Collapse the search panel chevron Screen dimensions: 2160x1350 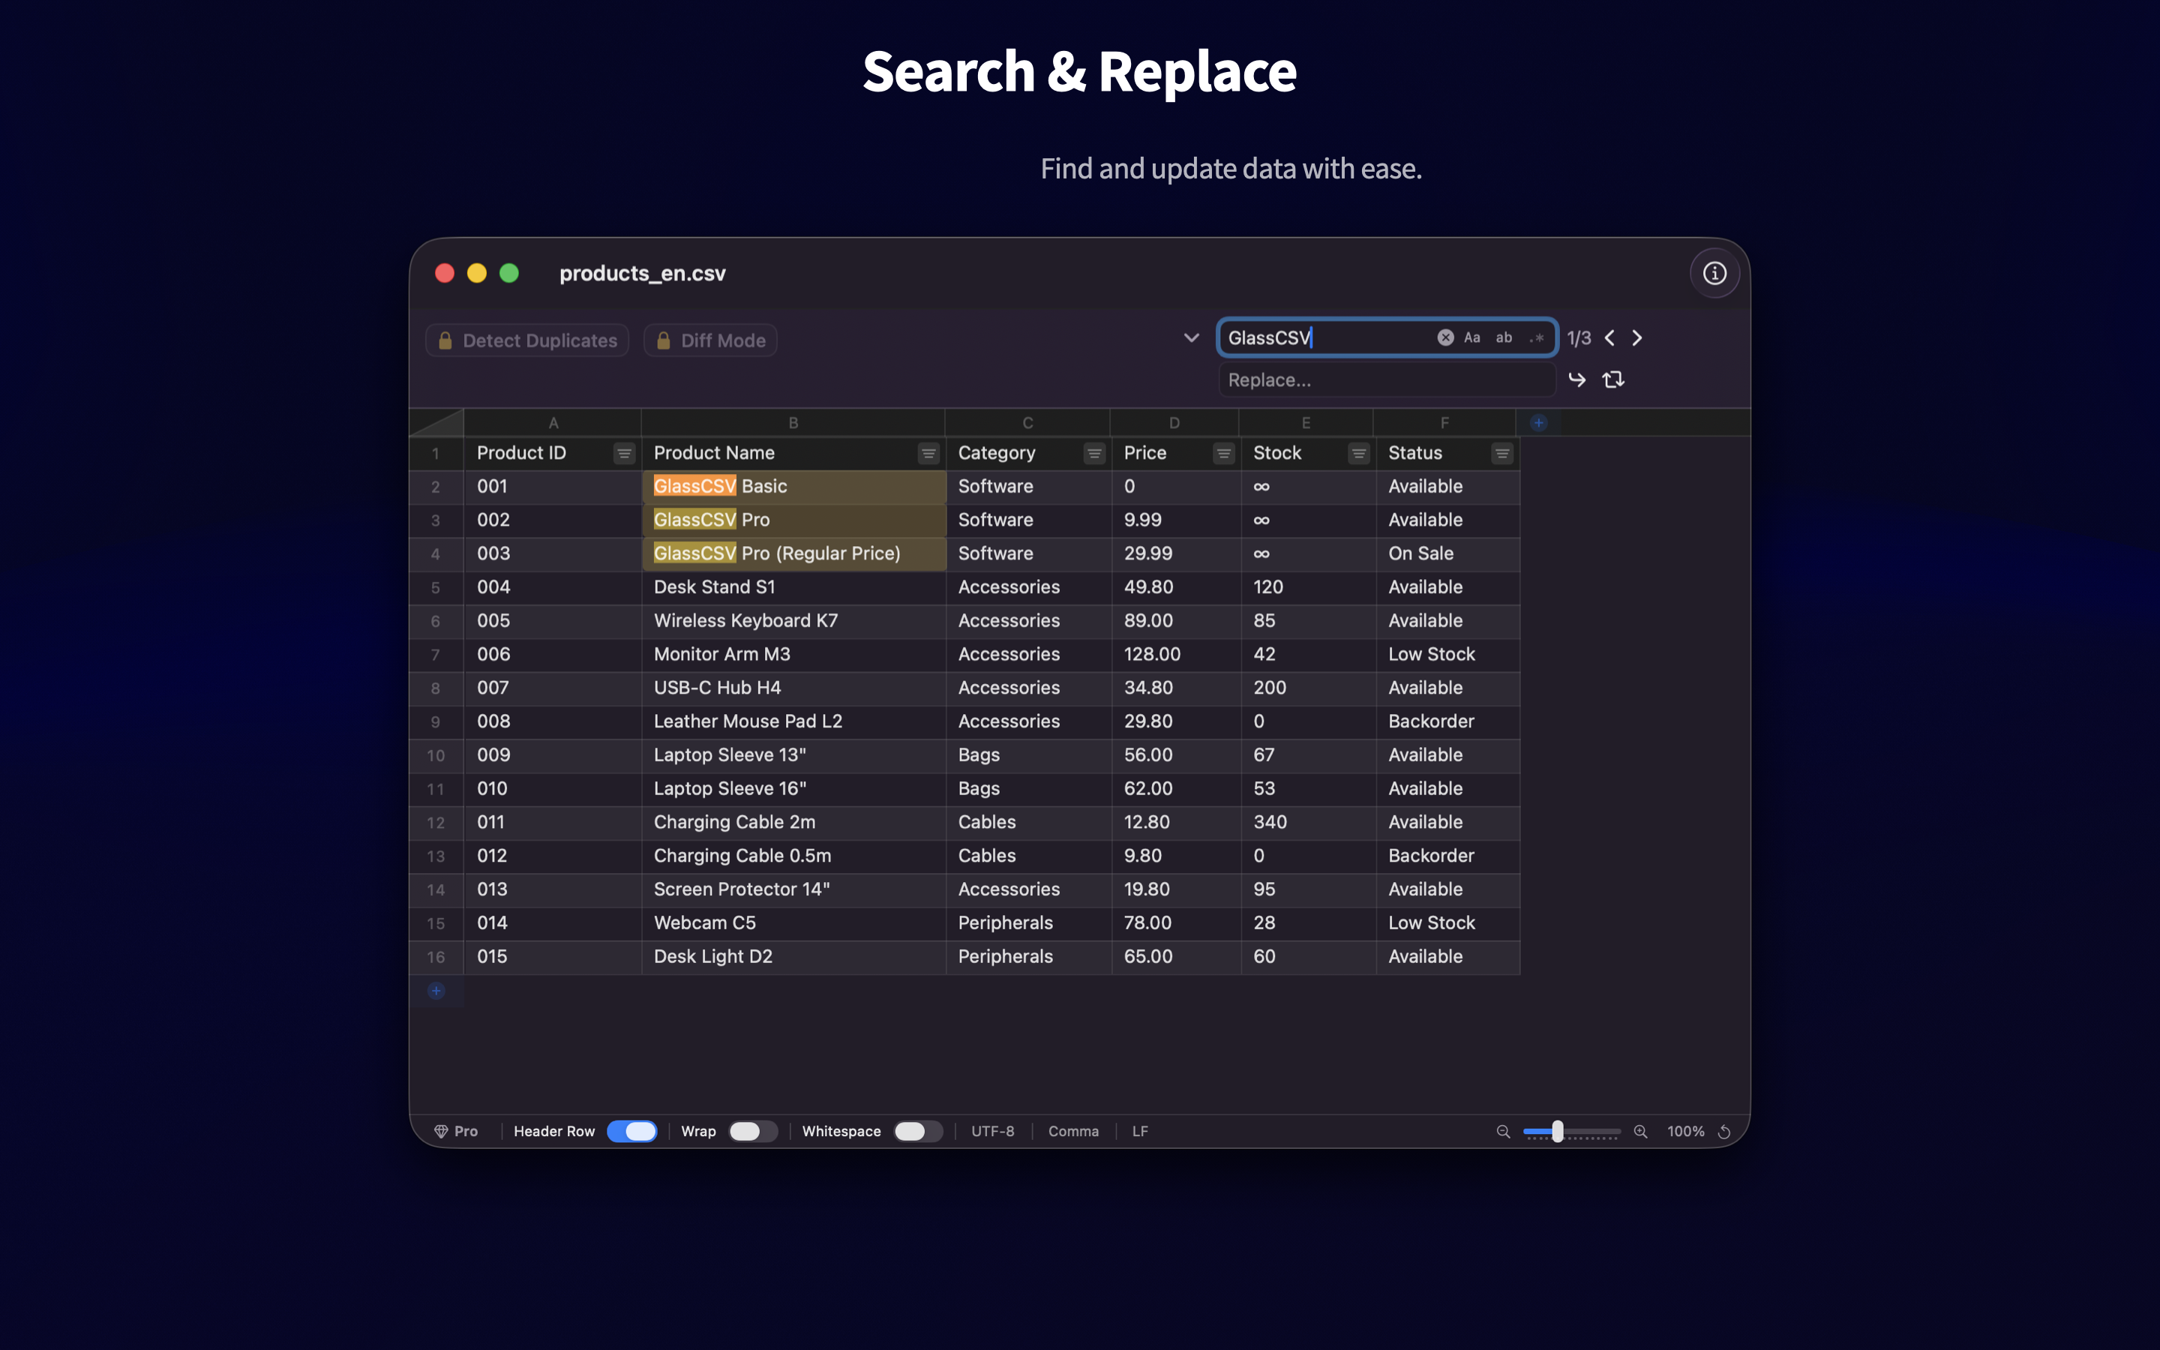(x=1191, y=337)
